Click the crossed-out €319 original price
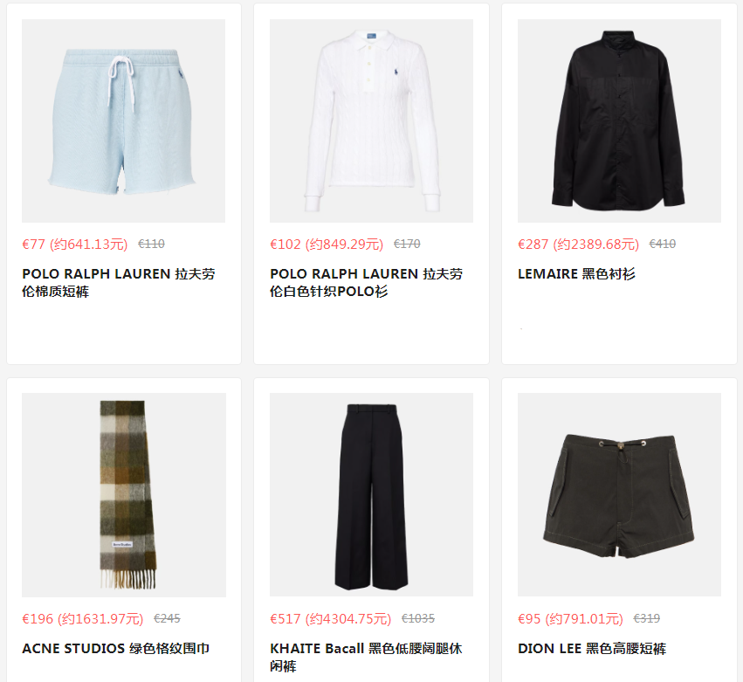 (647, 618)
